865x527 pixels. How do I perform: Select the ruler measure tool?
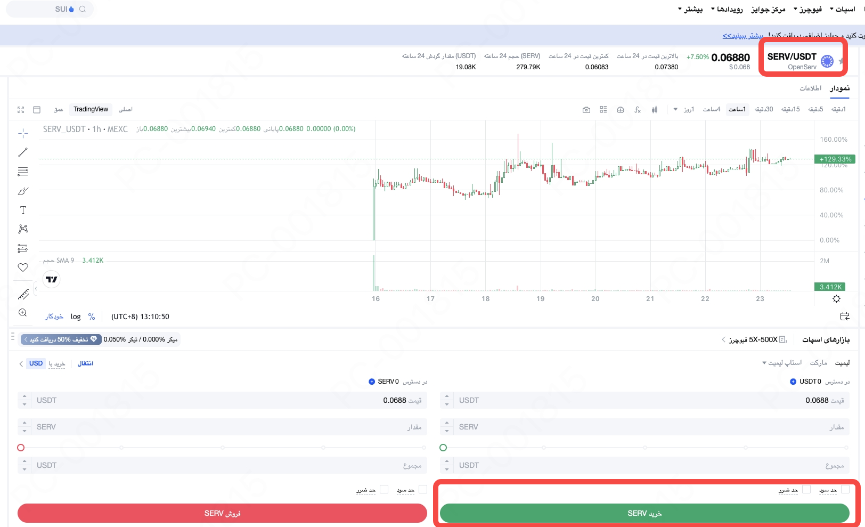tap(23, 294)
